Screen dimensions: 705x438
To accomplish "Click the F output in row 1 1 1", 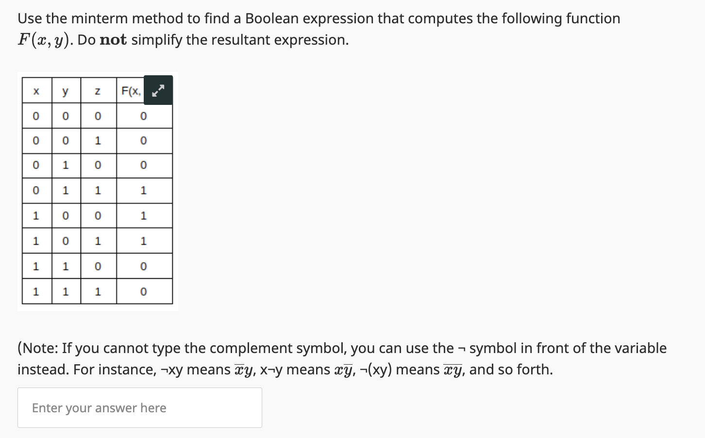I will (x=144, y=291).
